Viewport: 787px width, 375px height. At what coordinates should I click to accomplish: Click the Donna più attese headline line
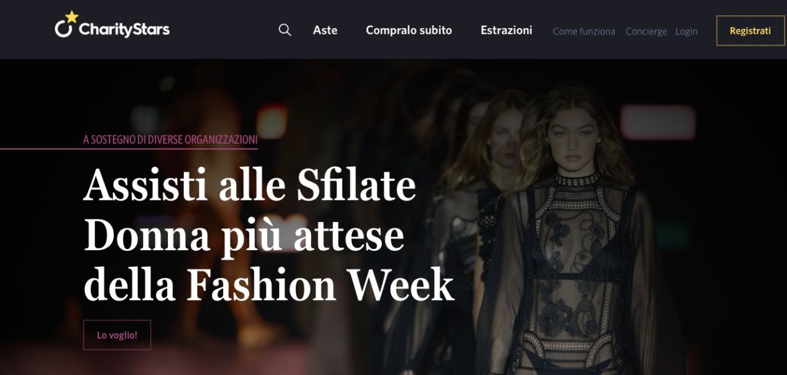244,236
